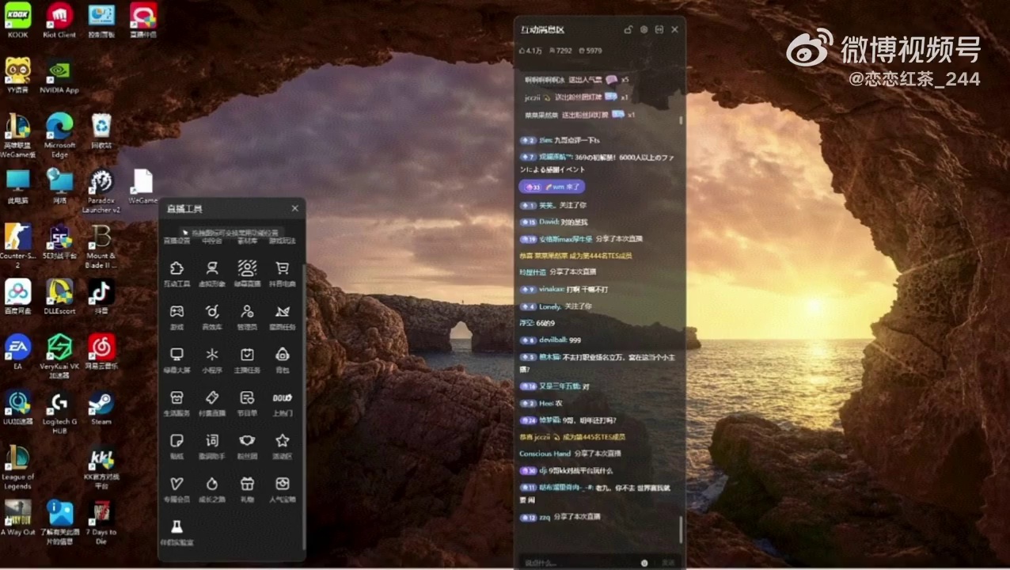The image size is (1010, 570).
Task: Open 上热门 DOU+ tool
Action: click(283, 402)
